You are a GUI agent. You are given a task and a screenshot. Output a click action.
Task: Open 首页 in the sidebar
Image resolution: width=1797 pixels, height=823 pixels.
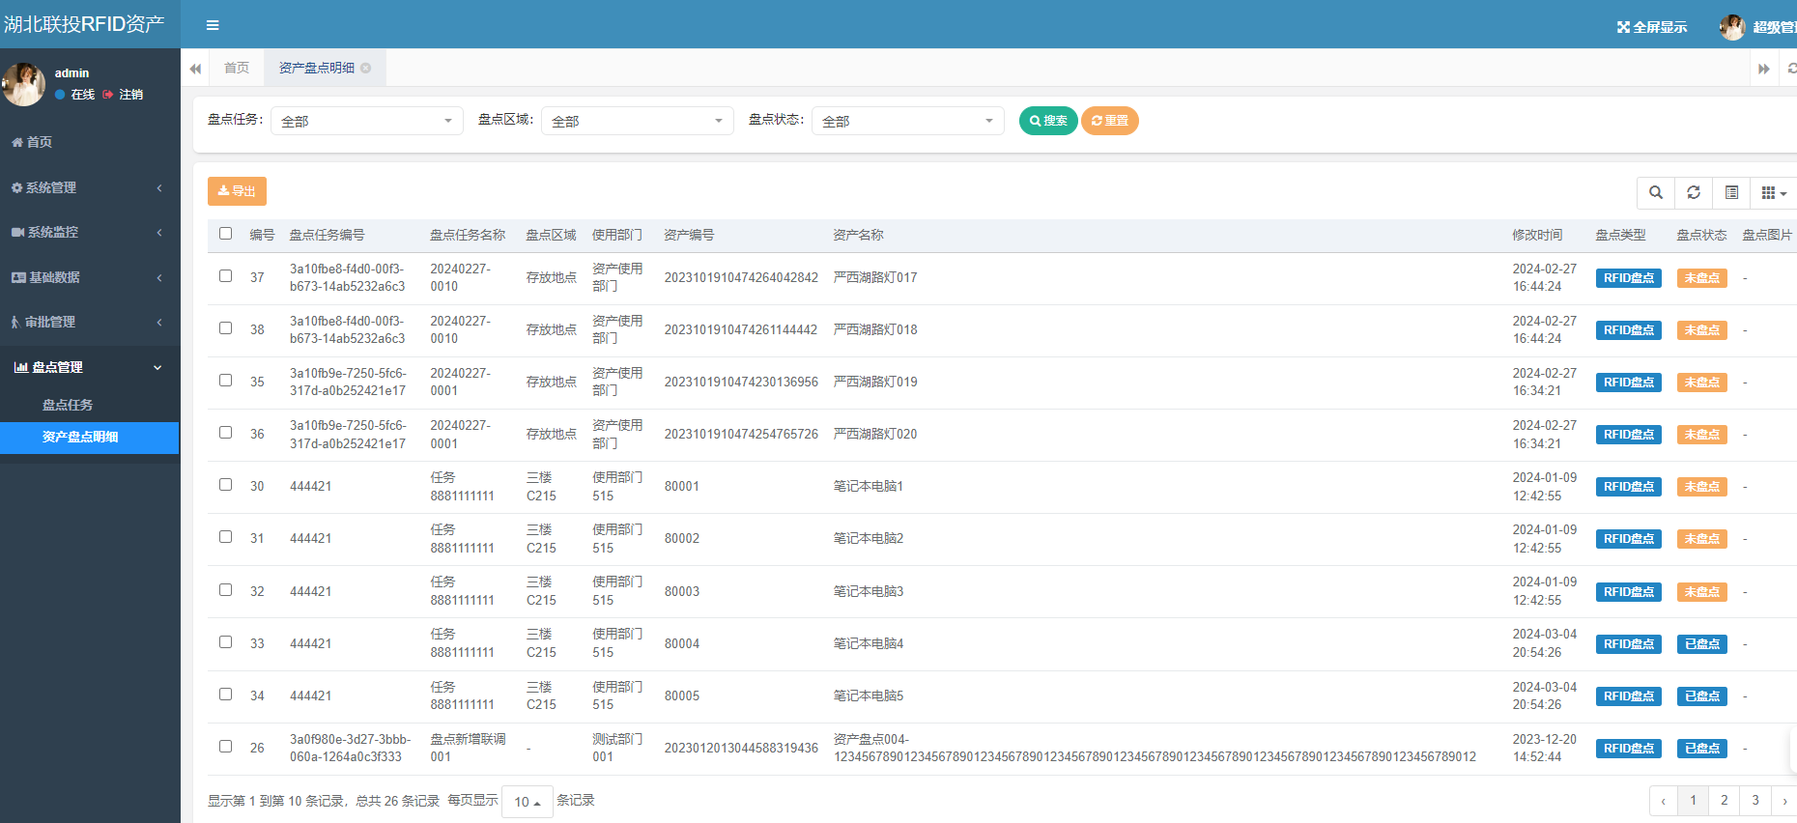click(90, 142)
